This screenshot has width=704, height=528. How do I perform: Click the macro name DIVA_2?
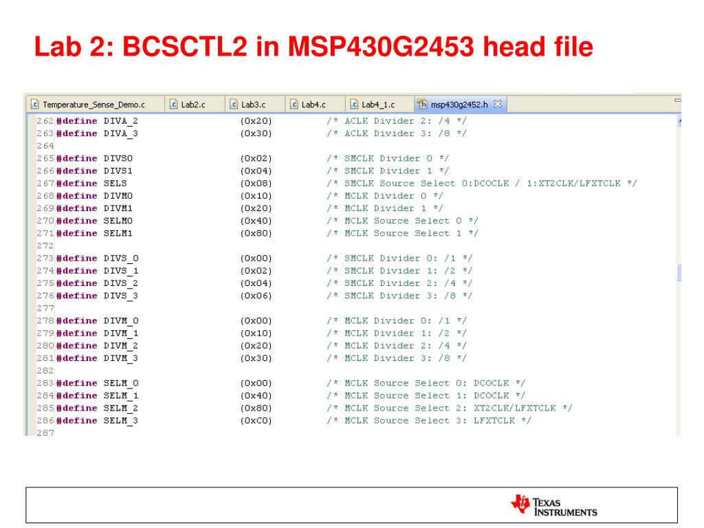click(121, 121)
